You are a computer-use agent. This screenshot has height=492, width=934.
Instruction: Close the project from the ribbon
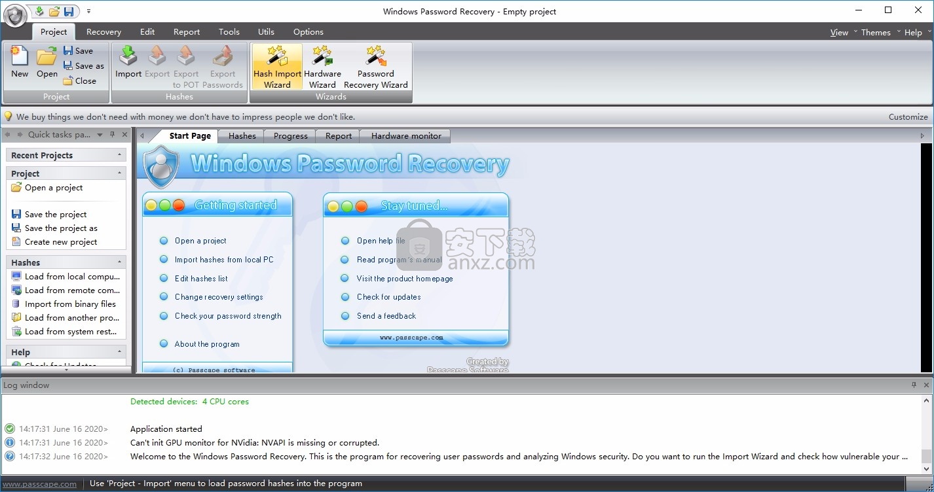[79, 80]
